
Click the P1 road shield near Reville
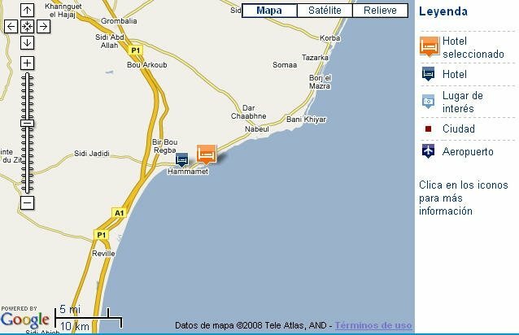tap(102, 235)
